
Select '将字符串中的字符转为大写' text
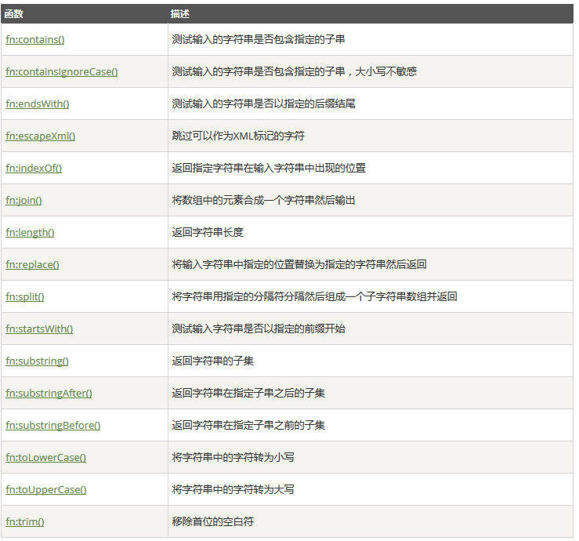pyautogui.click(x=233, y=489)
